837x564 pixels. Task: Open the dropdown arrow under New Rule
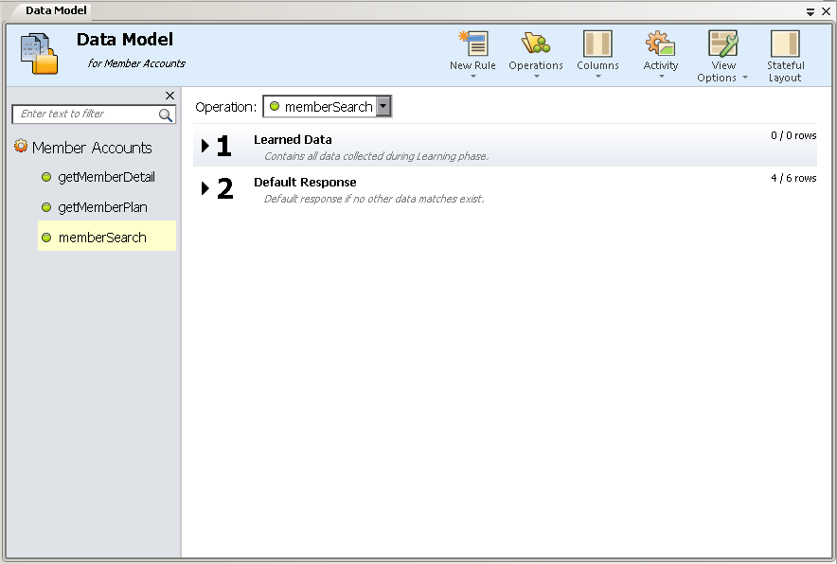pyautogui.click(x=472, y=77)
